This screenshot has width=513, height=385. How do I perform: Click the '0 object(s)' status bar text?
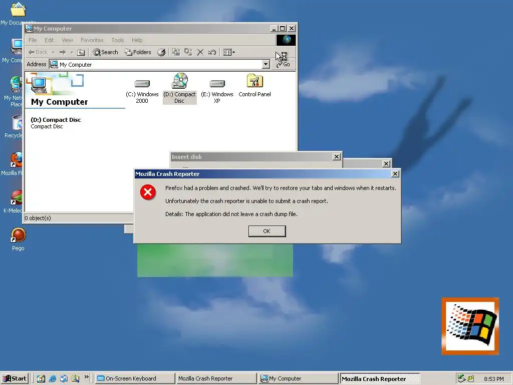(x=38, y=218)
